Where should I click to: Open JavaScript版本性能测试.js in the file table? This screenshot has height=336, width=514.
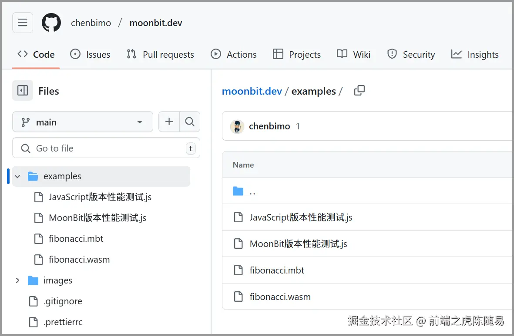(x=301, y=217)
